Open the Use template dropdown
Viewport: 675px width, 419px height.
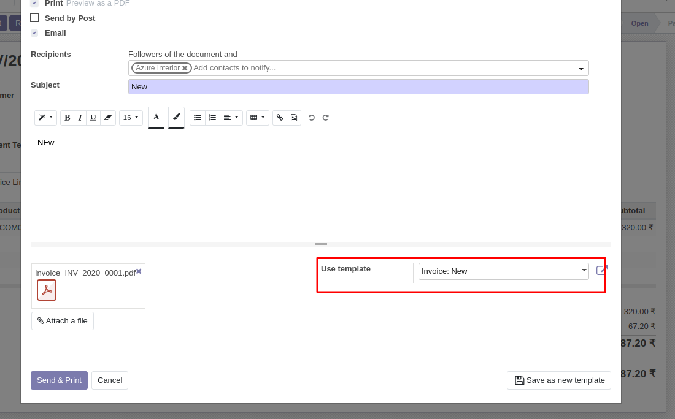point(503,271)
